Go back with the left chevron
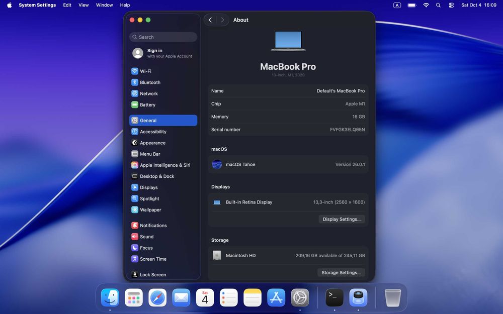The image size is (503, 314). coord(210,20)
